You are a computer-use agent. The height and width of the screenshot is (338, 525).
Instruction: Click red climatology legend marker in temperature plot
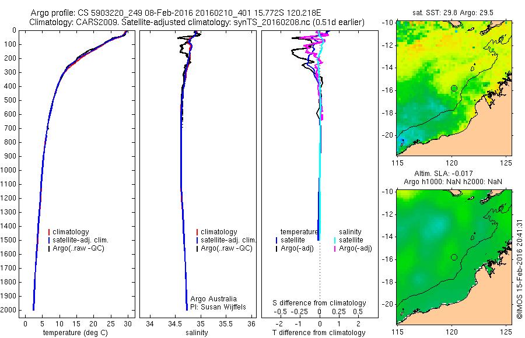[x=49, y=232]
